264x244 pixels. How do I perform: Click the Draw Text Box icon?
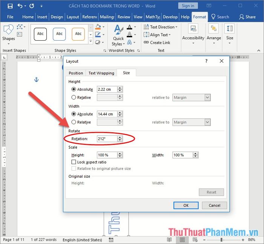point(20,34)
